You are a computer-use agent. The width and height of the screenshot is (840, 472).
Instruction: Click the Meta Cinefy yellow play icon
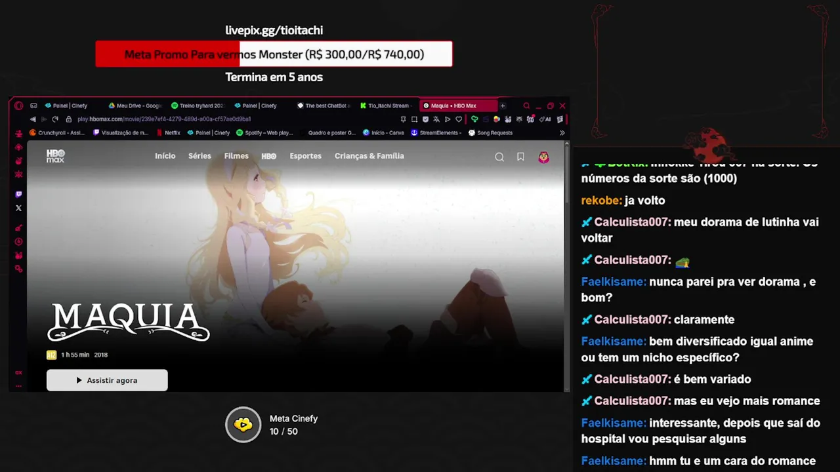(x=243, y=425)
